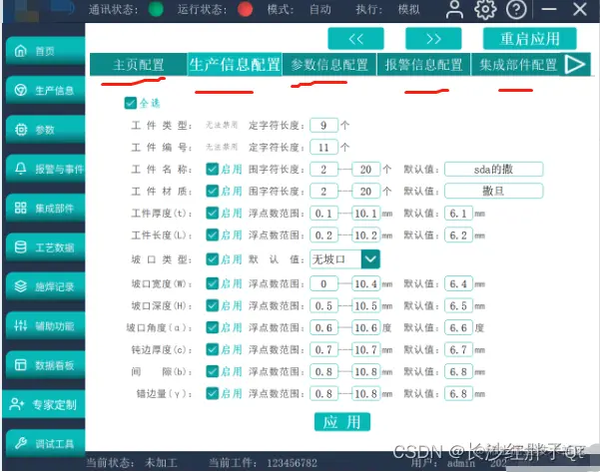Edit 坡口宽度 maximum 10.4 field
600x472 pixels.
[x=365, y=283]
